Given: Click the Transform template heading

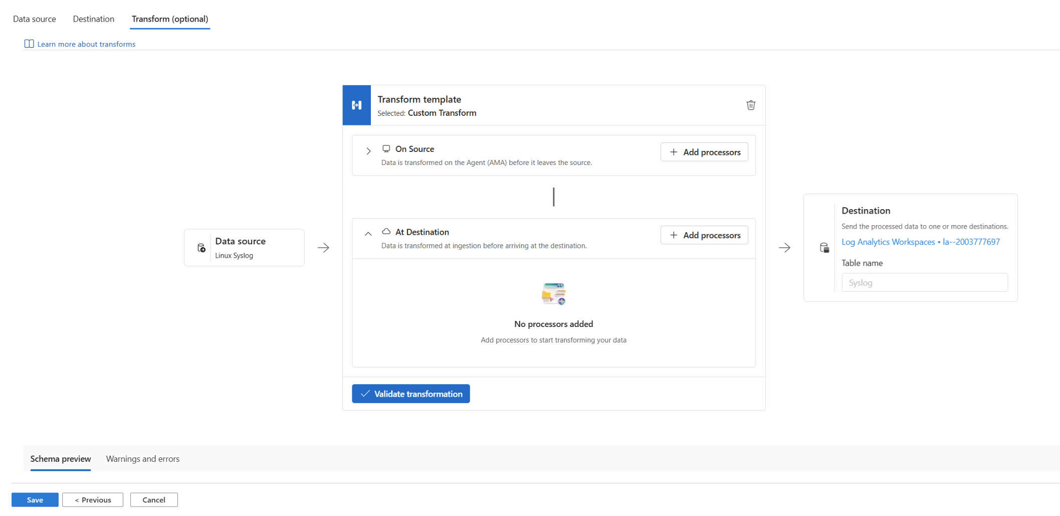Looking at the screenshot, I should click(x=419, y=99).
